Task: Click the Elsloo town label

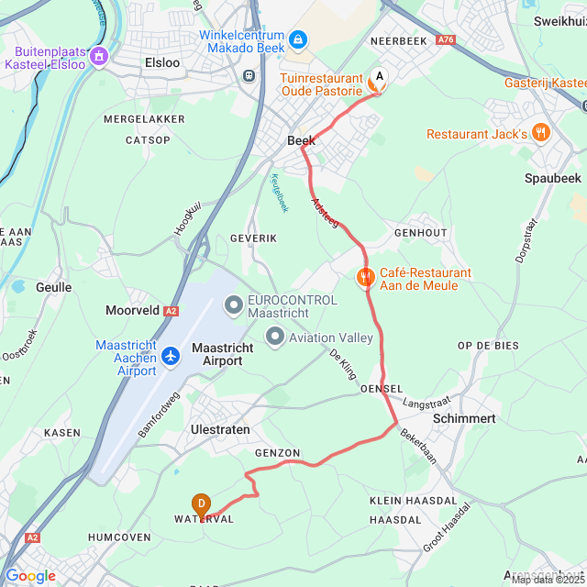Action: coord(162,62)
